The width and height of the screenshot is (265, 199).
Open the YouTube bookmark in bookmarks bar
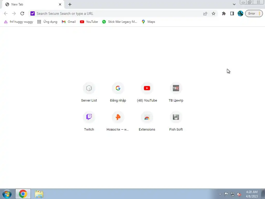89,22
